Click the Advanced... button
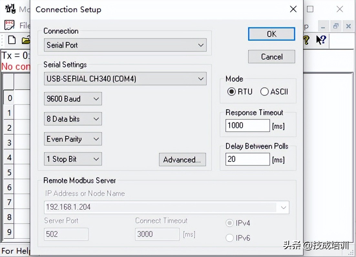Screen dimensions: 356x257 (x=182, y=160)
